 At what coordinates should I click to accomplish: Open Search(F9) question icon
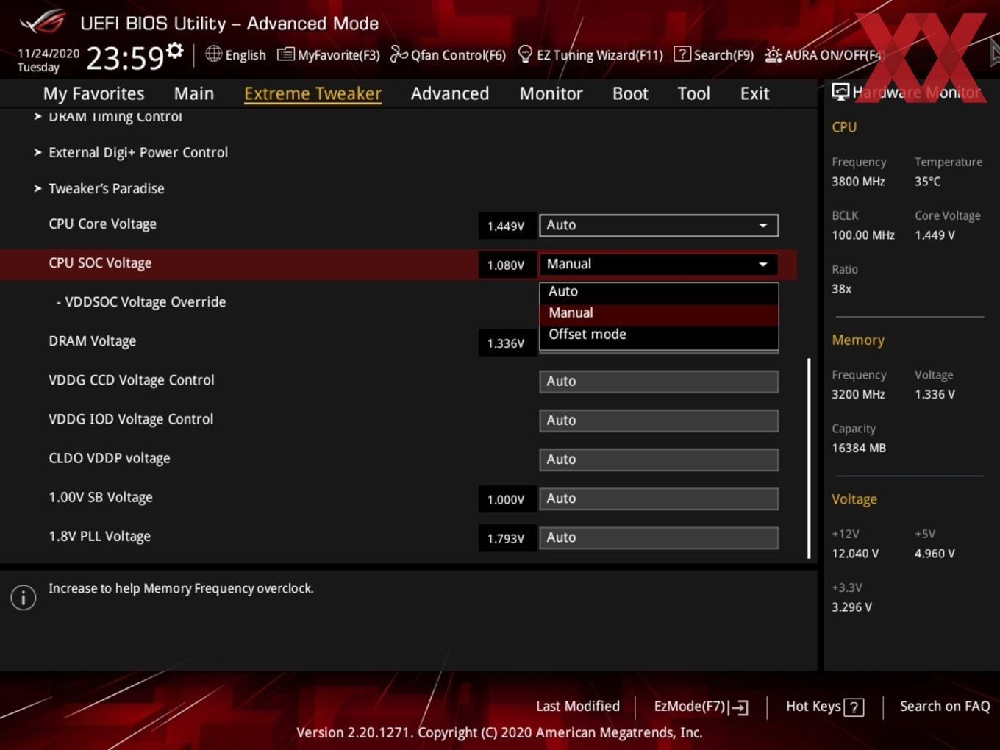point(682,54)
